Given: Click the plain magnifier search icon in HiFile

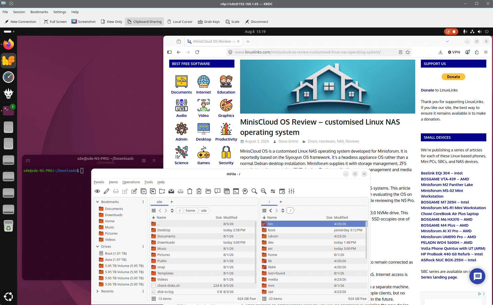Looking at the screenshot, I should (x=254, y=191).
